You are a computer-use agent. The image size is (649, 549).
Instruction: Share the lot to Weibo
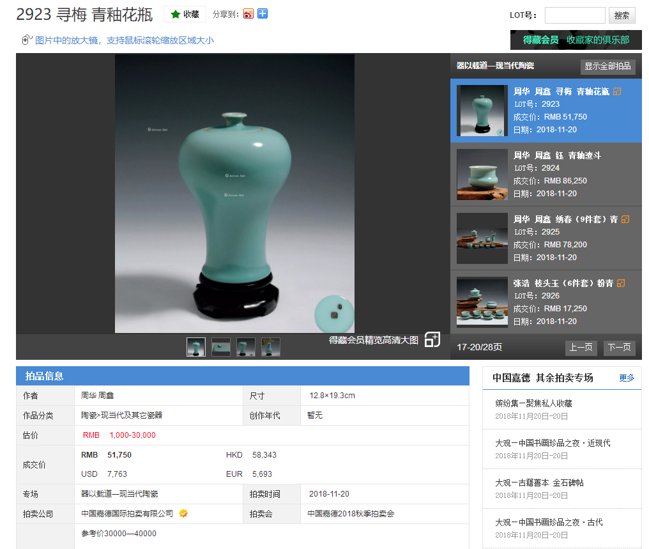tap(248, 14)
